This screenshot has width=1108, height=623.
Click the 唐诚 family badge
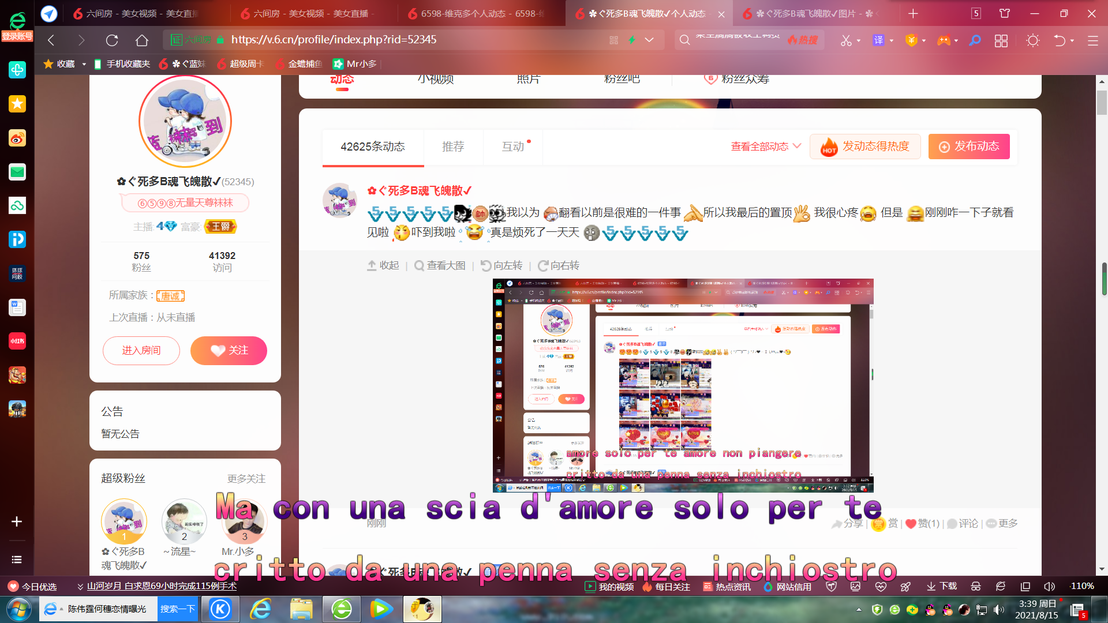pos(170,296)
